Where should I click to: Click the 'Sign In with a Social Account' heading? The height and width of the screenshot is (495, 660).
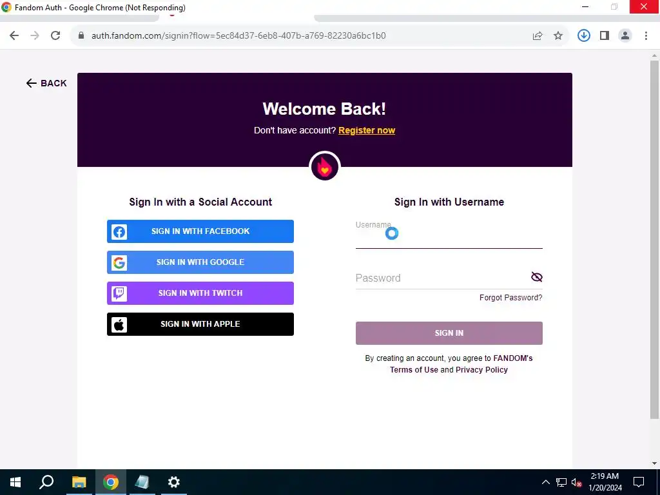pyautogui.click(x=200, y=202)
